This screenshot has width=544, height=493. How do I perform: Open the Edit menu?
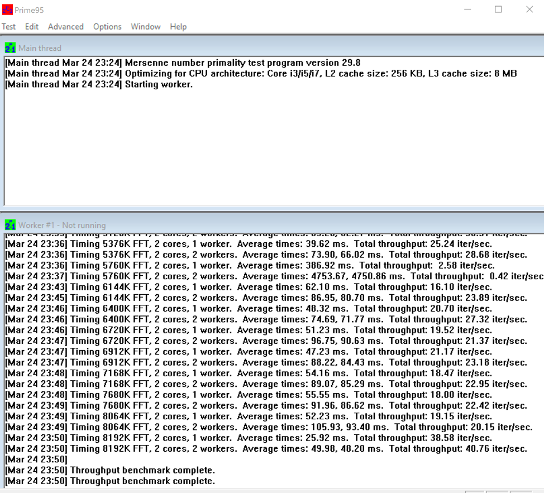coord(32,27)
